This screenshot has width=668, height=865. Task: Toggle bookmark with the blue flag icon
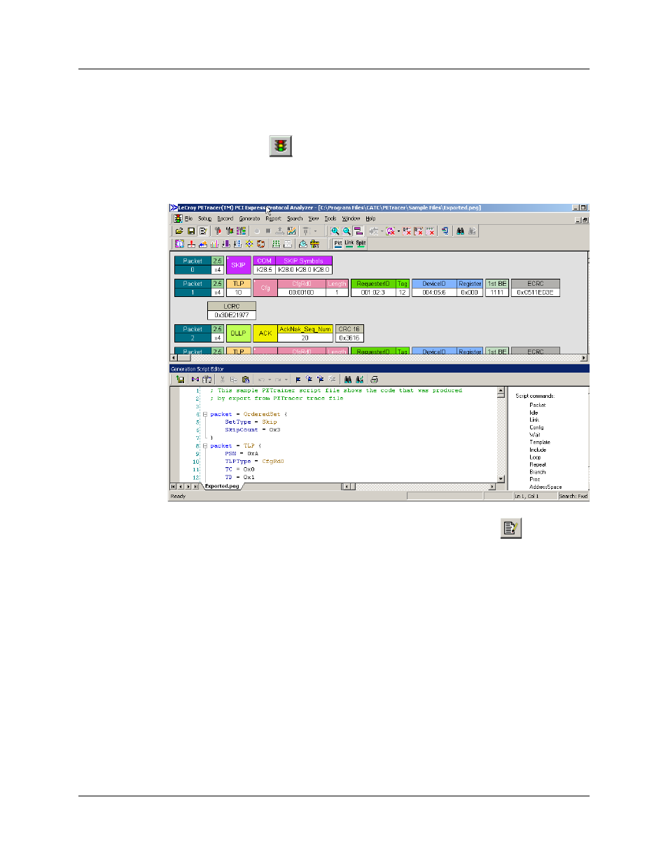(x=298, y=380)
